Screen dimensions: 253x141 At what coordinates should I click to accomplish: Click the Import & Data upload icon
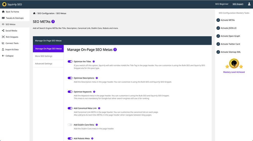(3, 49)
